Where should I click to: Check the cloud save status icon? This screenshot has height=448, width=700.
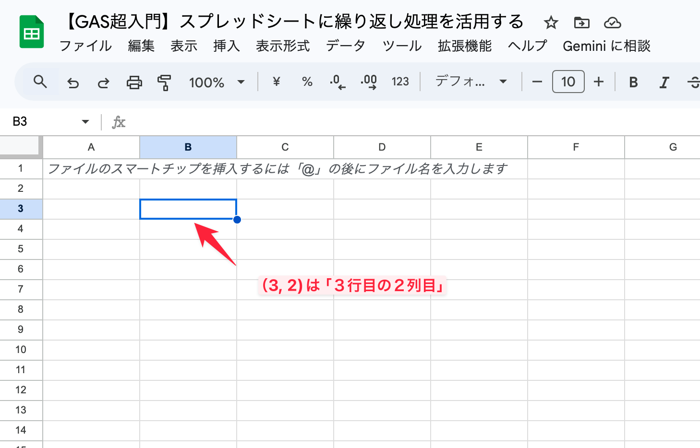click(x=612, y=23)
